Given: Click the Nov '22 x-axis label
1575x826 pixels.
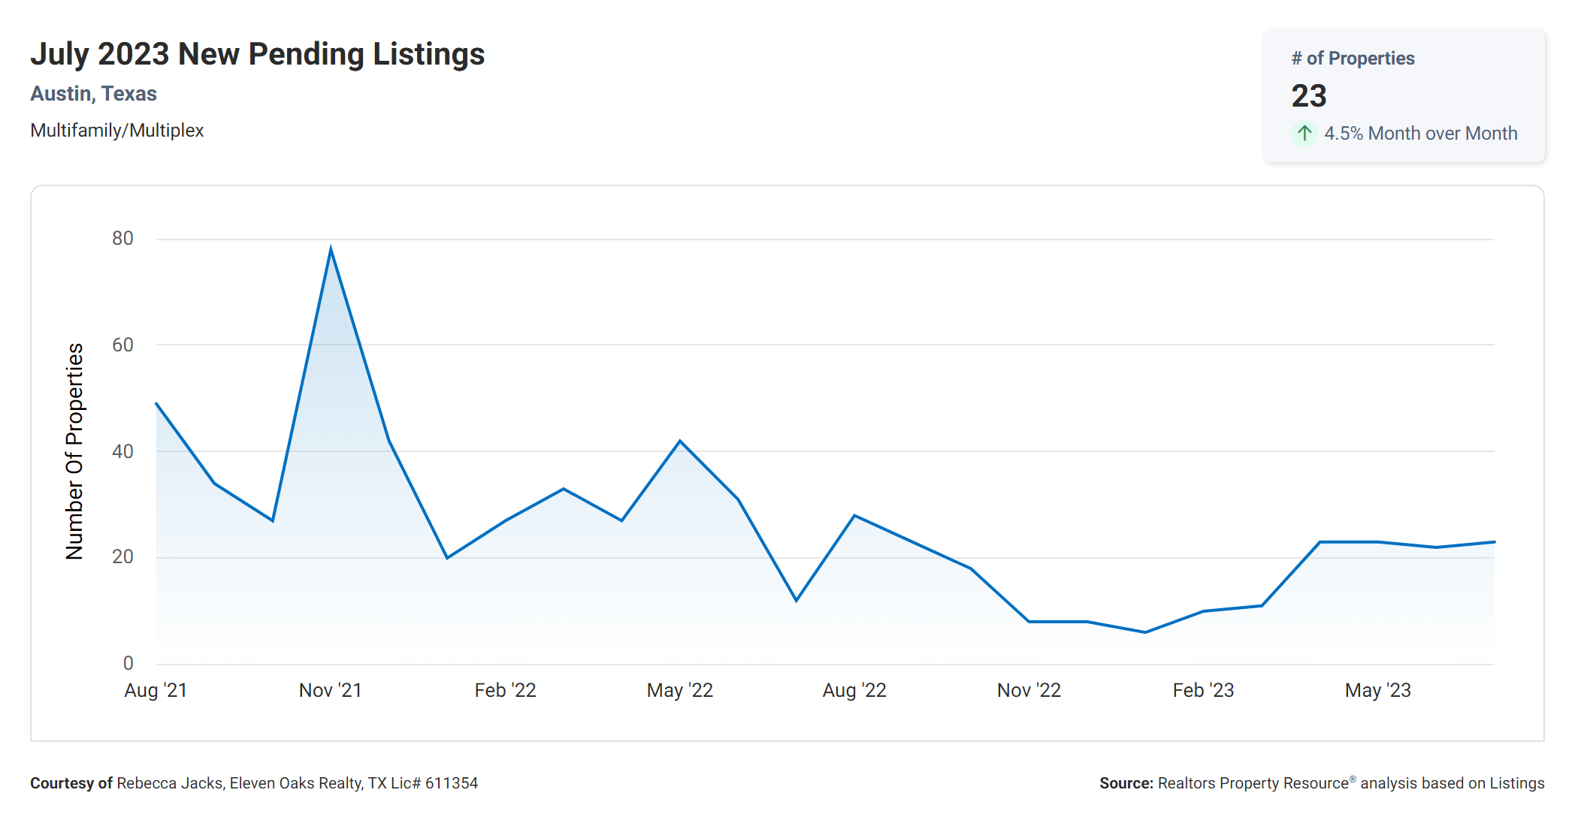Looking at the screenshot, I should tap(1029, 690).
